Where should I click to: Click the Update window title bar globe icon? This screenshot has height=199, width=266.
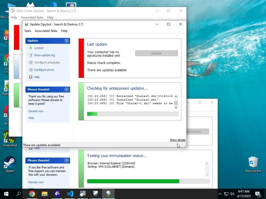point(26,24)
